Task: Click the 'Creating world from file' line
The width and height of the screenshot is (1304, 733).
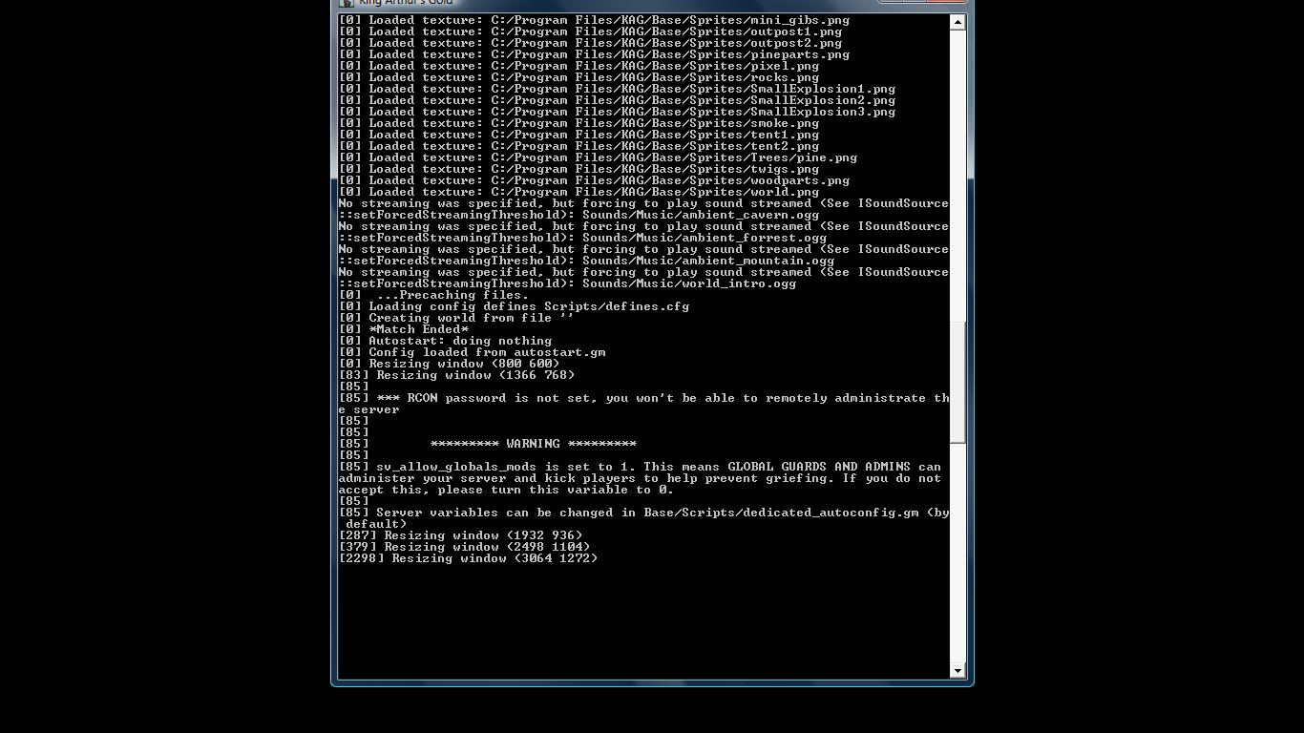Action: click(x=456, y=318)
